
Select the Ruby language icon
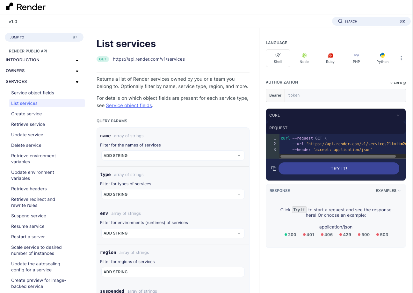pyautogui.click(x=330, y=58)
